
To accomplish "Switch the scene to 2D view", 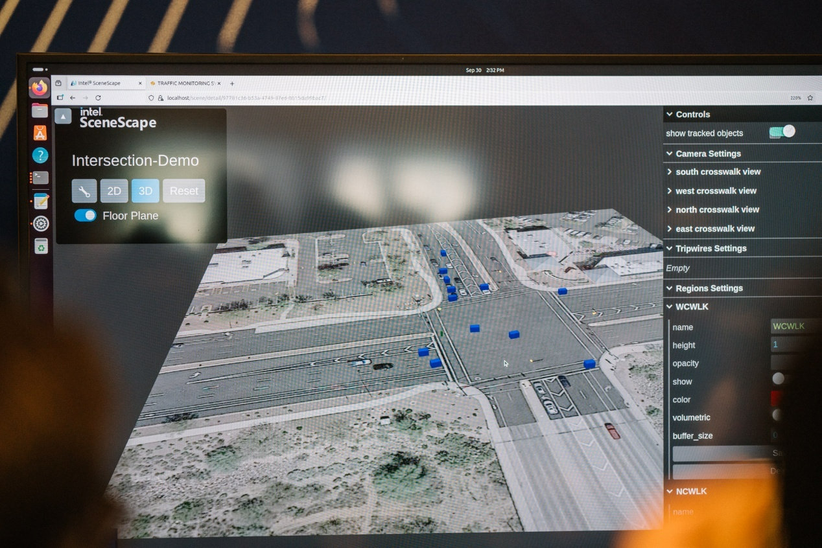I will (x=114, y=191).
